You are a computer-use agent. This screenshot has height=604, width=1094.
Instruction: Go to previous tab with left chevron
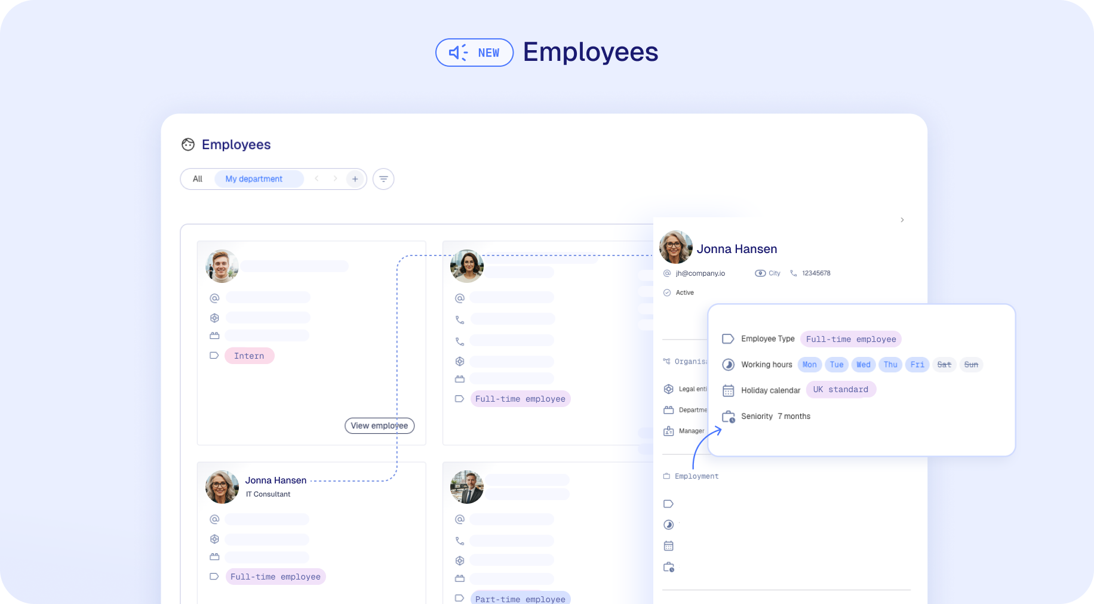[316, 178]
